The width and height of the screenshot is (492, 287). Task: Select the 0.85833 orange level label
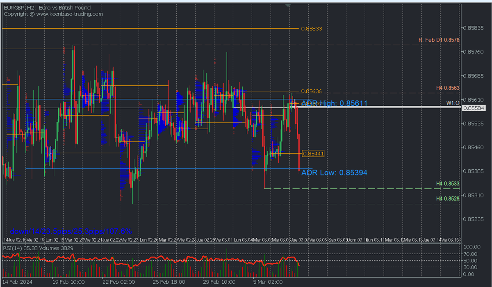pos(311,29)
